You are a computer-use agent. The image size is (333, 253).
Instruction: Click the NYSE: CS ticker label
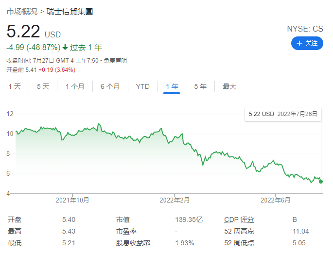point(305,29)
